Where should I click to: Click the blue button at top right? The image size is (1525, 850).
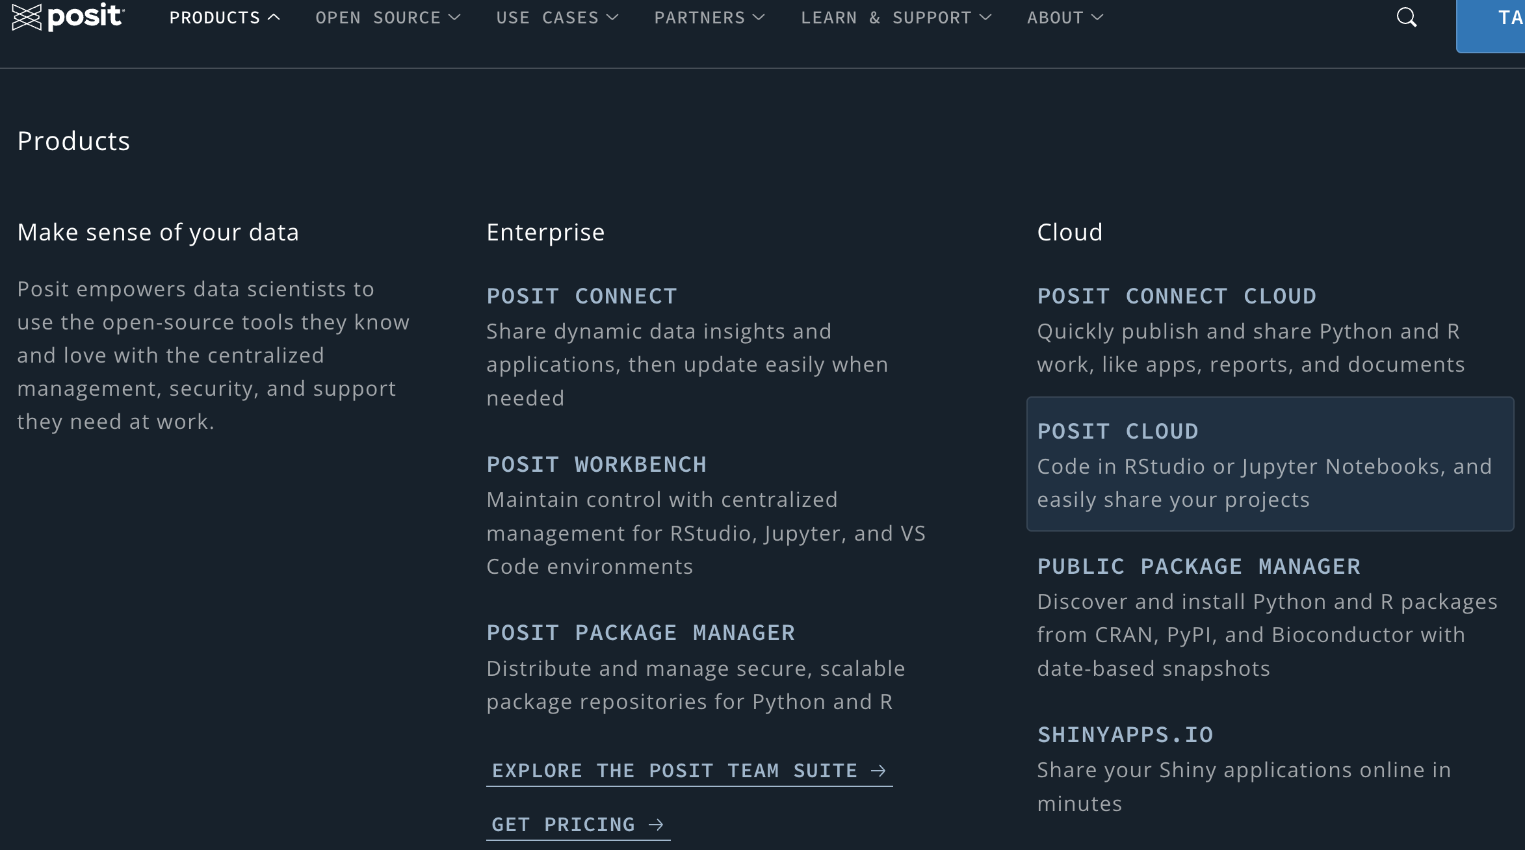coord(1491,26)
